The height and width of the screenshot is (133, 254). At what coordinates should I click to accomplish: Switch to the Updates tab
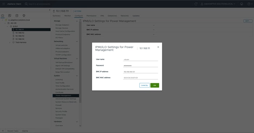coord(136,16)
